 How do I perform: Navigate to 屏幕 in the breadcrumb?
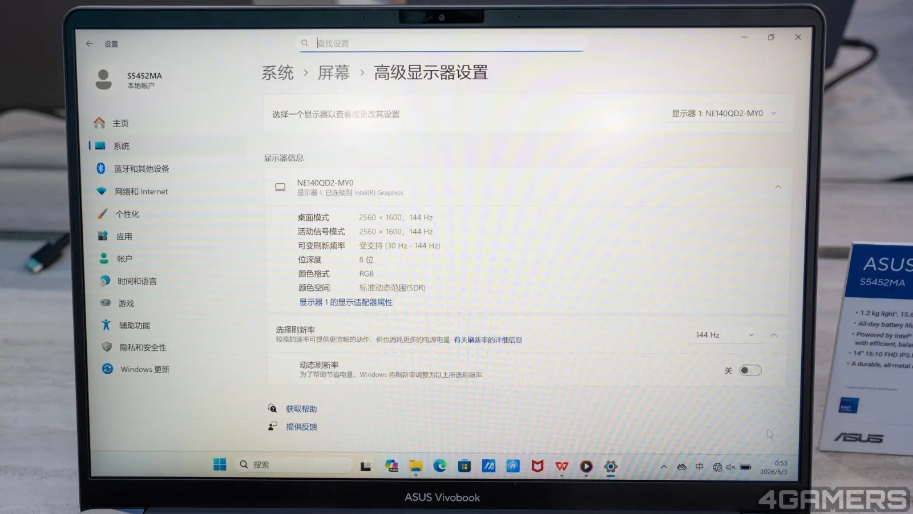[334, 73]
